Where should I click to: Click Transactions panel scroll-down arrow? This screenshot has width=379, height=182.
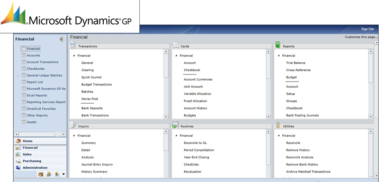(x=166, y=117)
